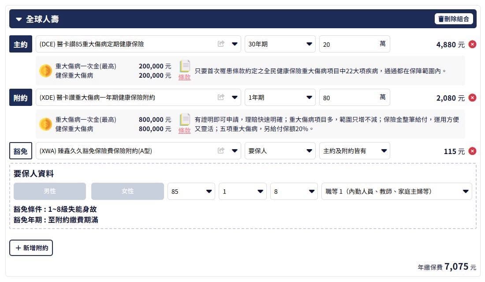Click the 附約 label

pos(21,98)
